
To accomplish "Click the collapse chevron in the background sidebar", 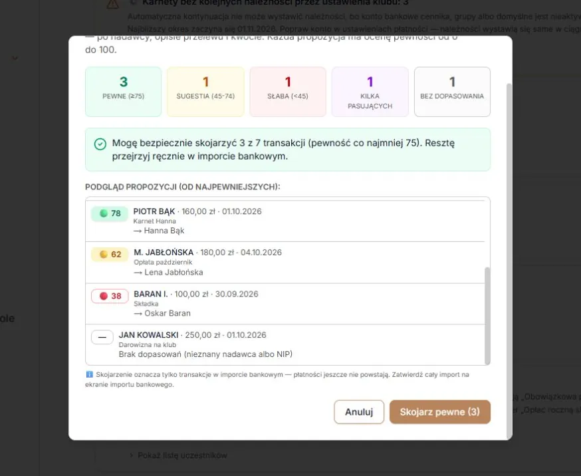I will [x=15, y=58].
